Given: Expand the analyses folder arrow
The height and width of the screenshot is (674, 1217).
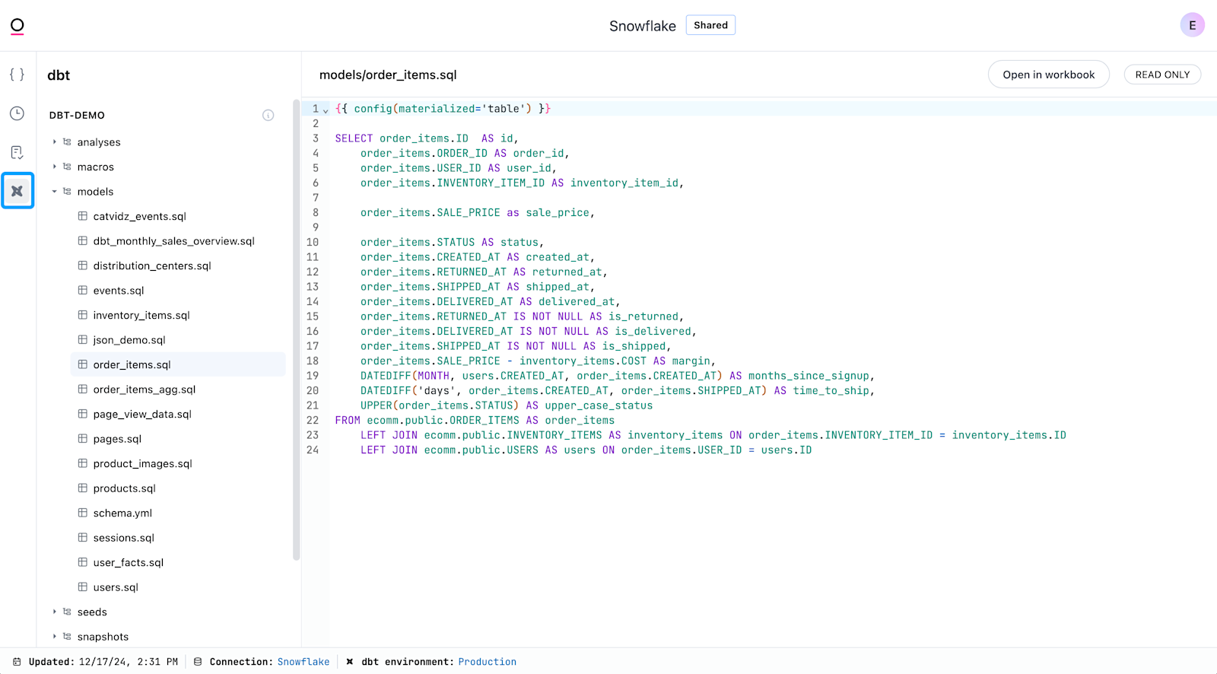Looking at the screenshot, I should [x=55, y=142].
